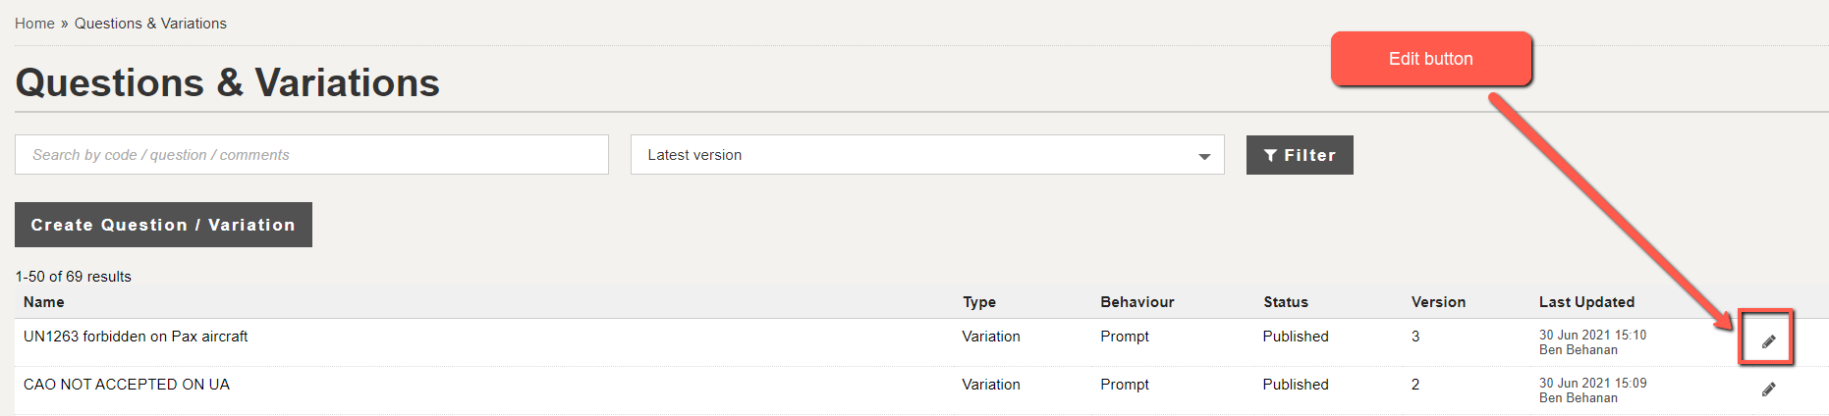The width and height of the screenshot is (1829, 416).
Task: Sort by Status column header
Action: tap(1286, 302)
